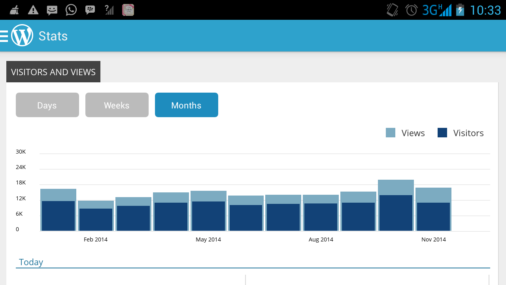Tap the alarm clock status icon
The image size is (506, 285).
(x=412, y=10)
